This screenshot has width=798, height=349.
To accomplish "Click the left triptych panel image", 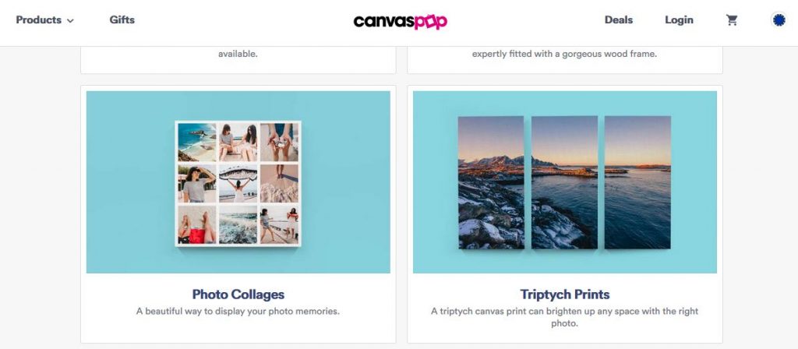I will click(x=491, y=182).
